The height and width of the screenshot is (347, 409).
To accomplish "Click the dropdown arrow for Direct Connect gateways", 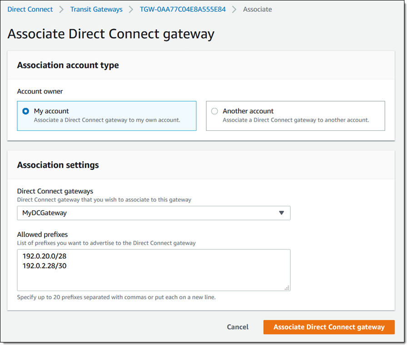I will (281, 213).
